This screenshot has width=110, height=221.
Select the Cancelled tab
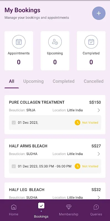[94, 81]
